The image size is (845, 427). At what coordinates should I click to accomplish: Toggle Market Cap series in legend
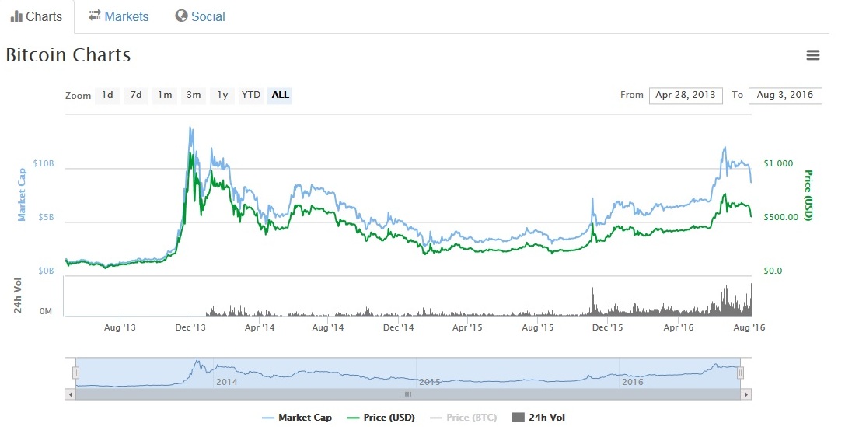point(297,418)
